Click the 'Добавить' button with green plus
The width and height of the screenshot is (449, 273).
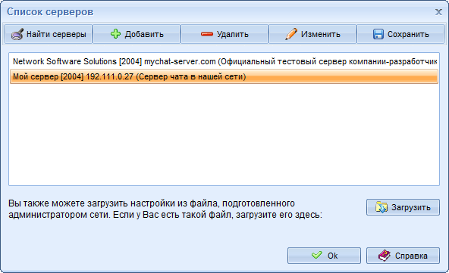point(137,34)
